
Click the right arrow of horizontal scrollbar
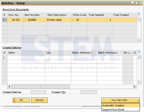tap(135, 87)
